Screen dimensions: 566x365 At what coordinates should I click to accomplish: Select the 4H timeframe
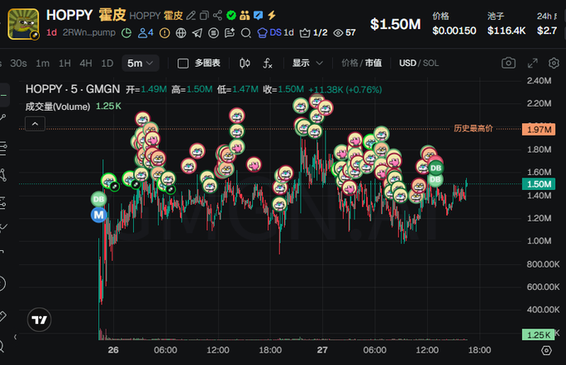coord(86,63)
